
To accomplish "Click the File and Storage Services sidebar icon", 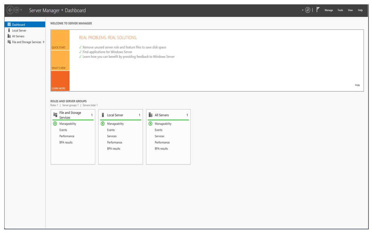I will point(9,42).
